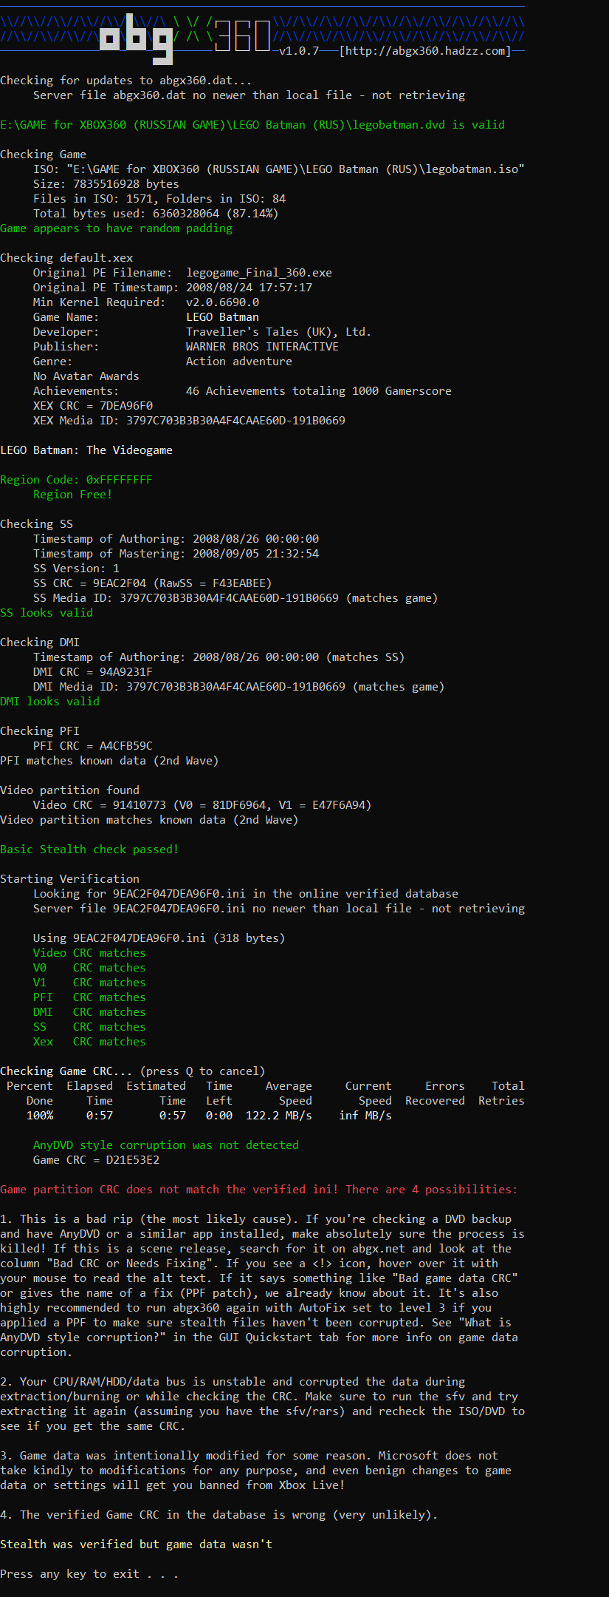The height and width of the screenshot is (1597, 609).
Task: Select 'Files in ISO: 1571, Folders in ISO: 84'
Action: coord(159,199)
